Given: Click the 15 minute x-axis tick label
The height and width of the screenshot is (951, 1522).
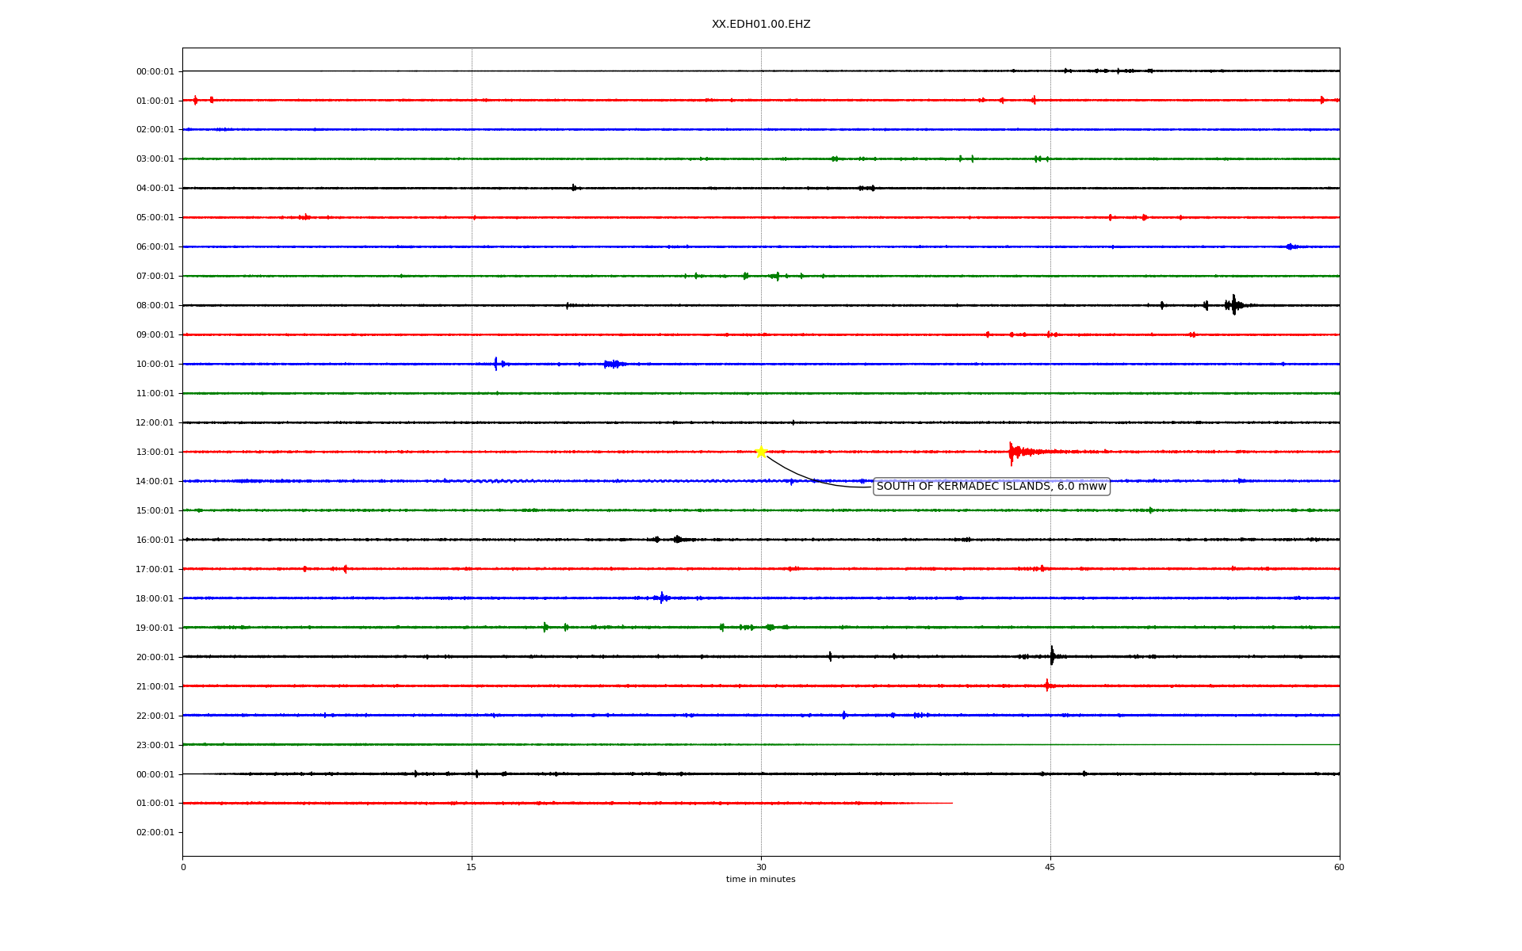Looking at the screenshot, I should [x=472, y=867].
